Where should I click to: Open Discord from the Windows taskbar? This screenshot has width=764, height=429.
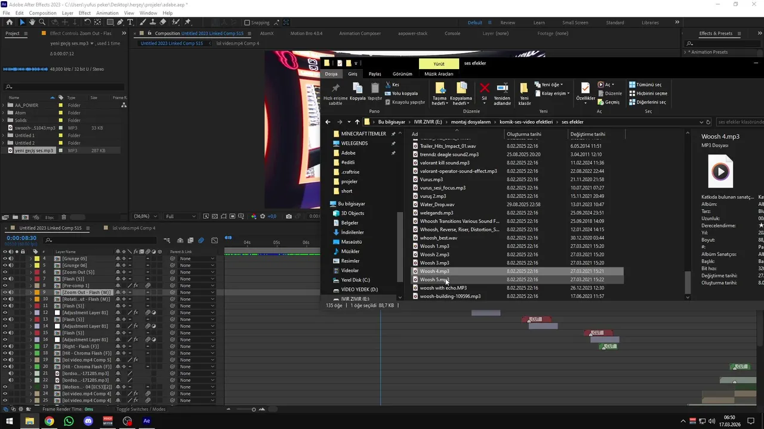pos(88,421)
